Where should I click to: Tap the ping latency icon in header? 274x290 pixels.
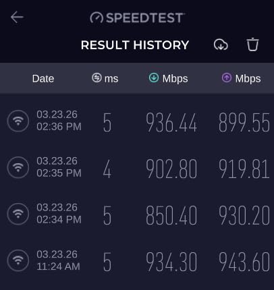tap(97, 78)
